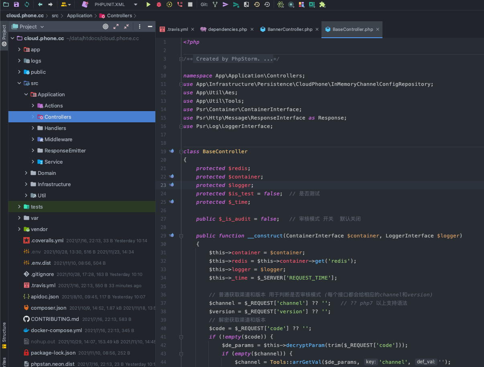The width and height of the screenshot is (484, 367).
Task: Expand the Middleware folder
Action: [x=33, y=139]
